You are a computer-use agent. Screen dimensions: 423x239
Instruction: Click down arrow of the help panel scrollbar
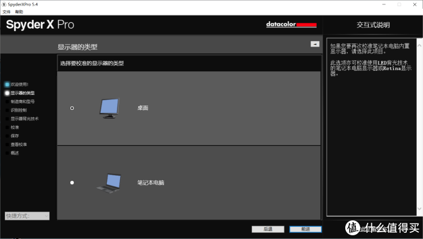[x=419, y=209]
